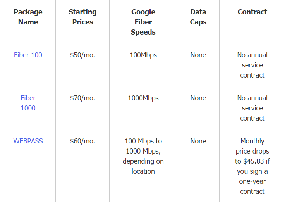Image resolution: width=285 pixels, height=202 pixels.
Task: Select Data Caps None in Fiber 1000 row
Action: pyautogui.click(x=198, y=98)
